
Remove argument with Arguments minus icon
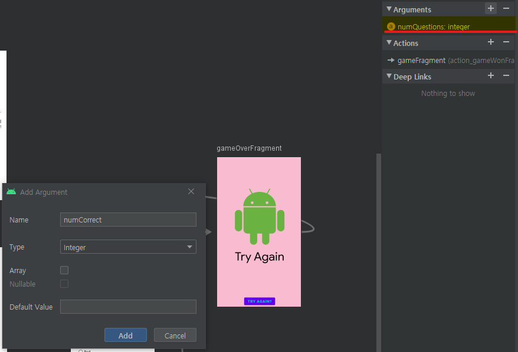(x=506, y=8)
